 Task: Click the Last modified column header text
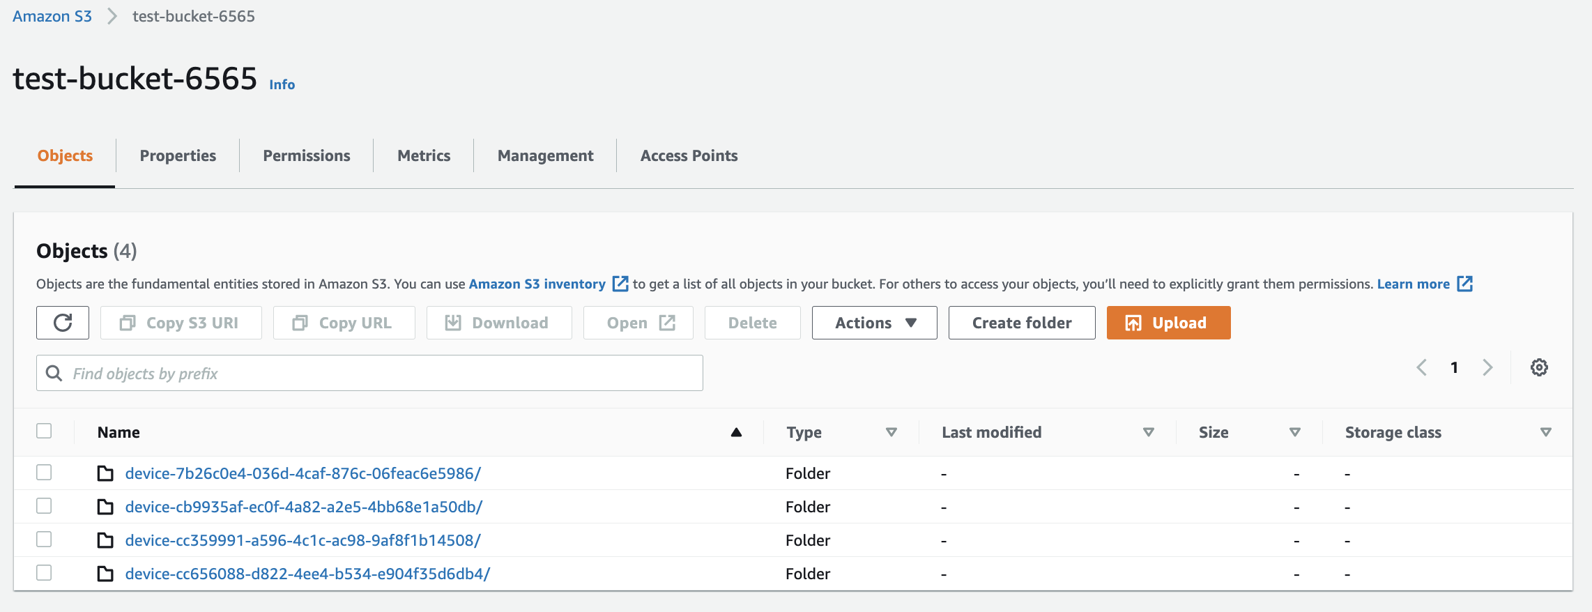[x=992, y=432]
